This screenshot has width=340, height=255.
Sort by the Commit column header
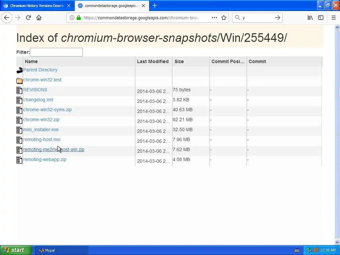pyautogui.click(x=284, y=61)
